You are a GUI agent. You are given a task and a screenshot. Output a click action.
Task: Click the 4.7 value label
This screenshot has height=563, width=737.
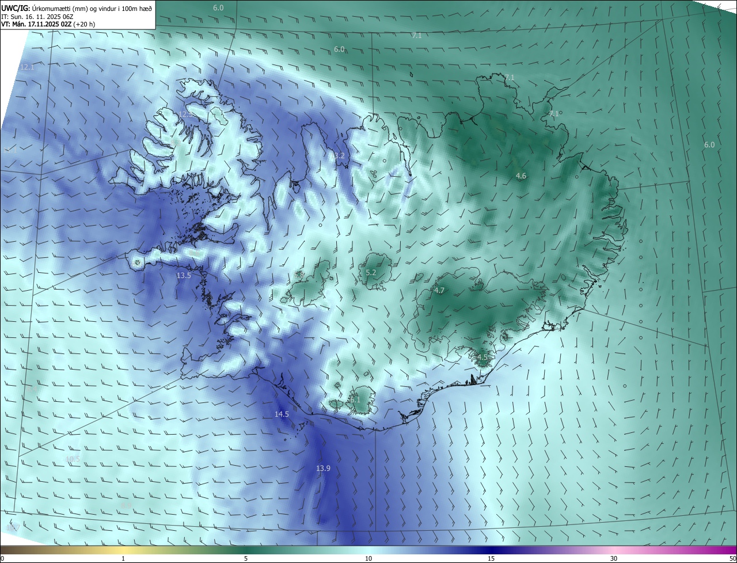439,291
